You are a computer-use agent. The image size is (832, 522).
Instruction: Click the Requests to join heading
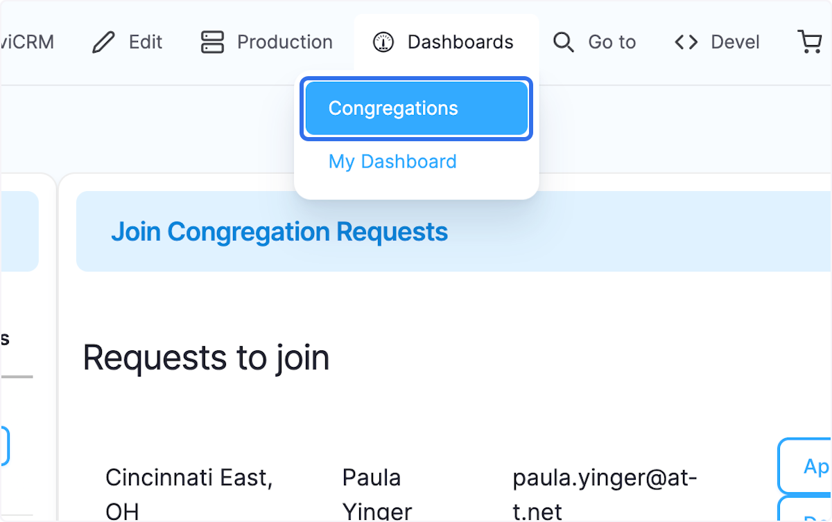tap(205, 358)
